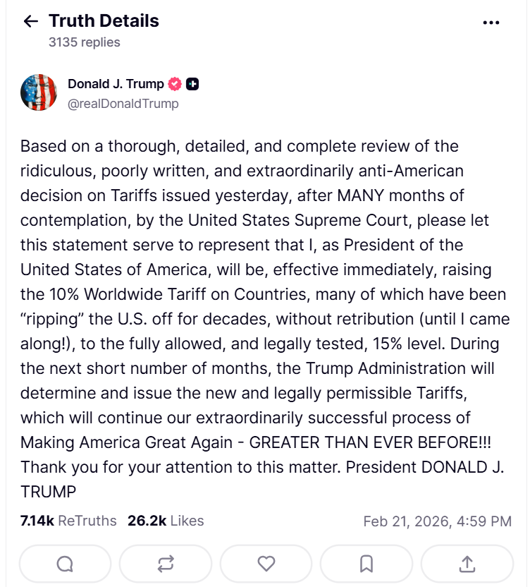
Task: Go back using the left arrow
Action: (x=30, y=21)
